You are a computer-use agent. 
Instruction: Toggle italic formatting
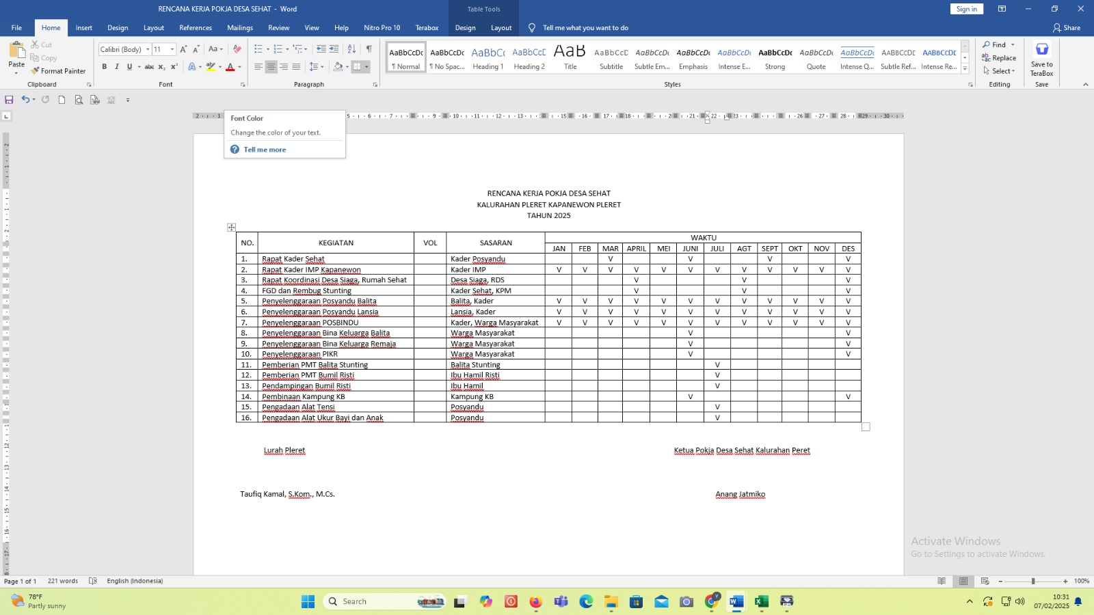(117, 67)
